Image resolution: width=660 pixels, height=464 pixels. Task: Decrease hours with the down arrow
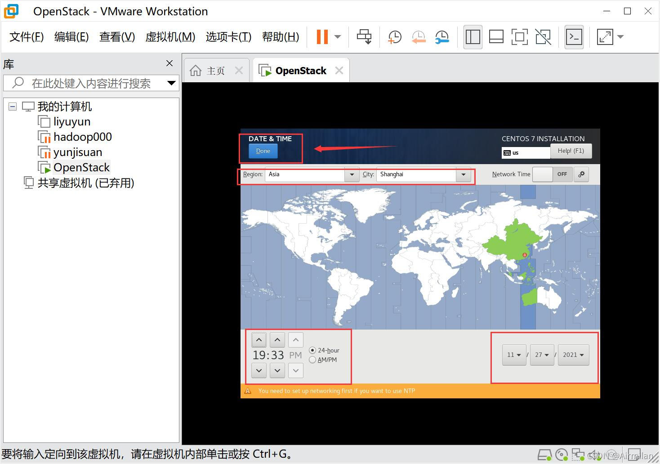(259, 370)
